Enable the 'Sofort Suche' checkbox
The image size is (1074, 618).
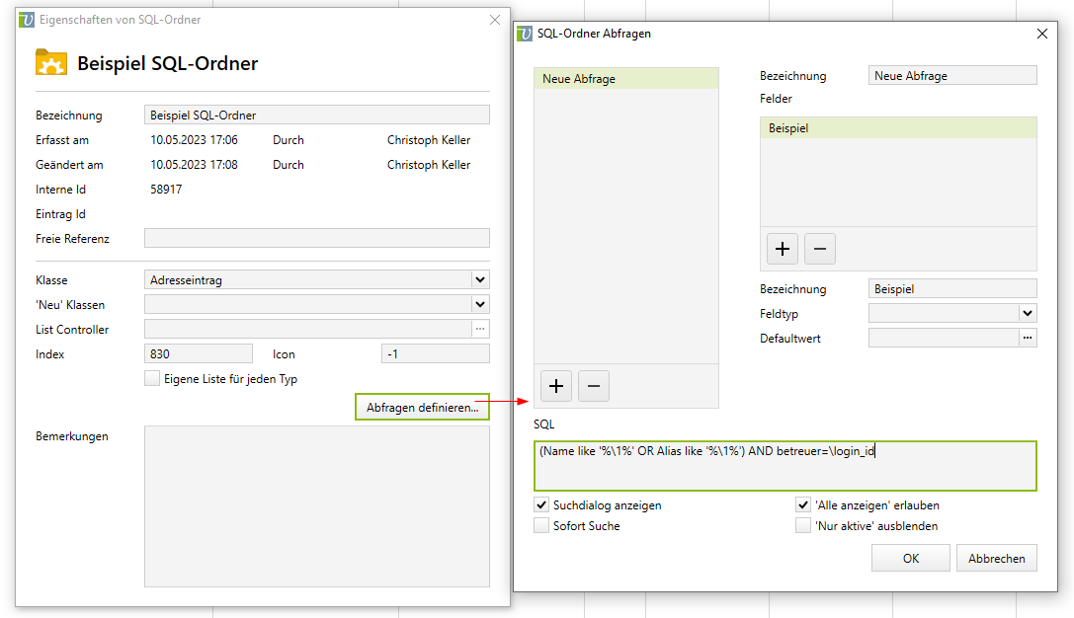point(541,526)
